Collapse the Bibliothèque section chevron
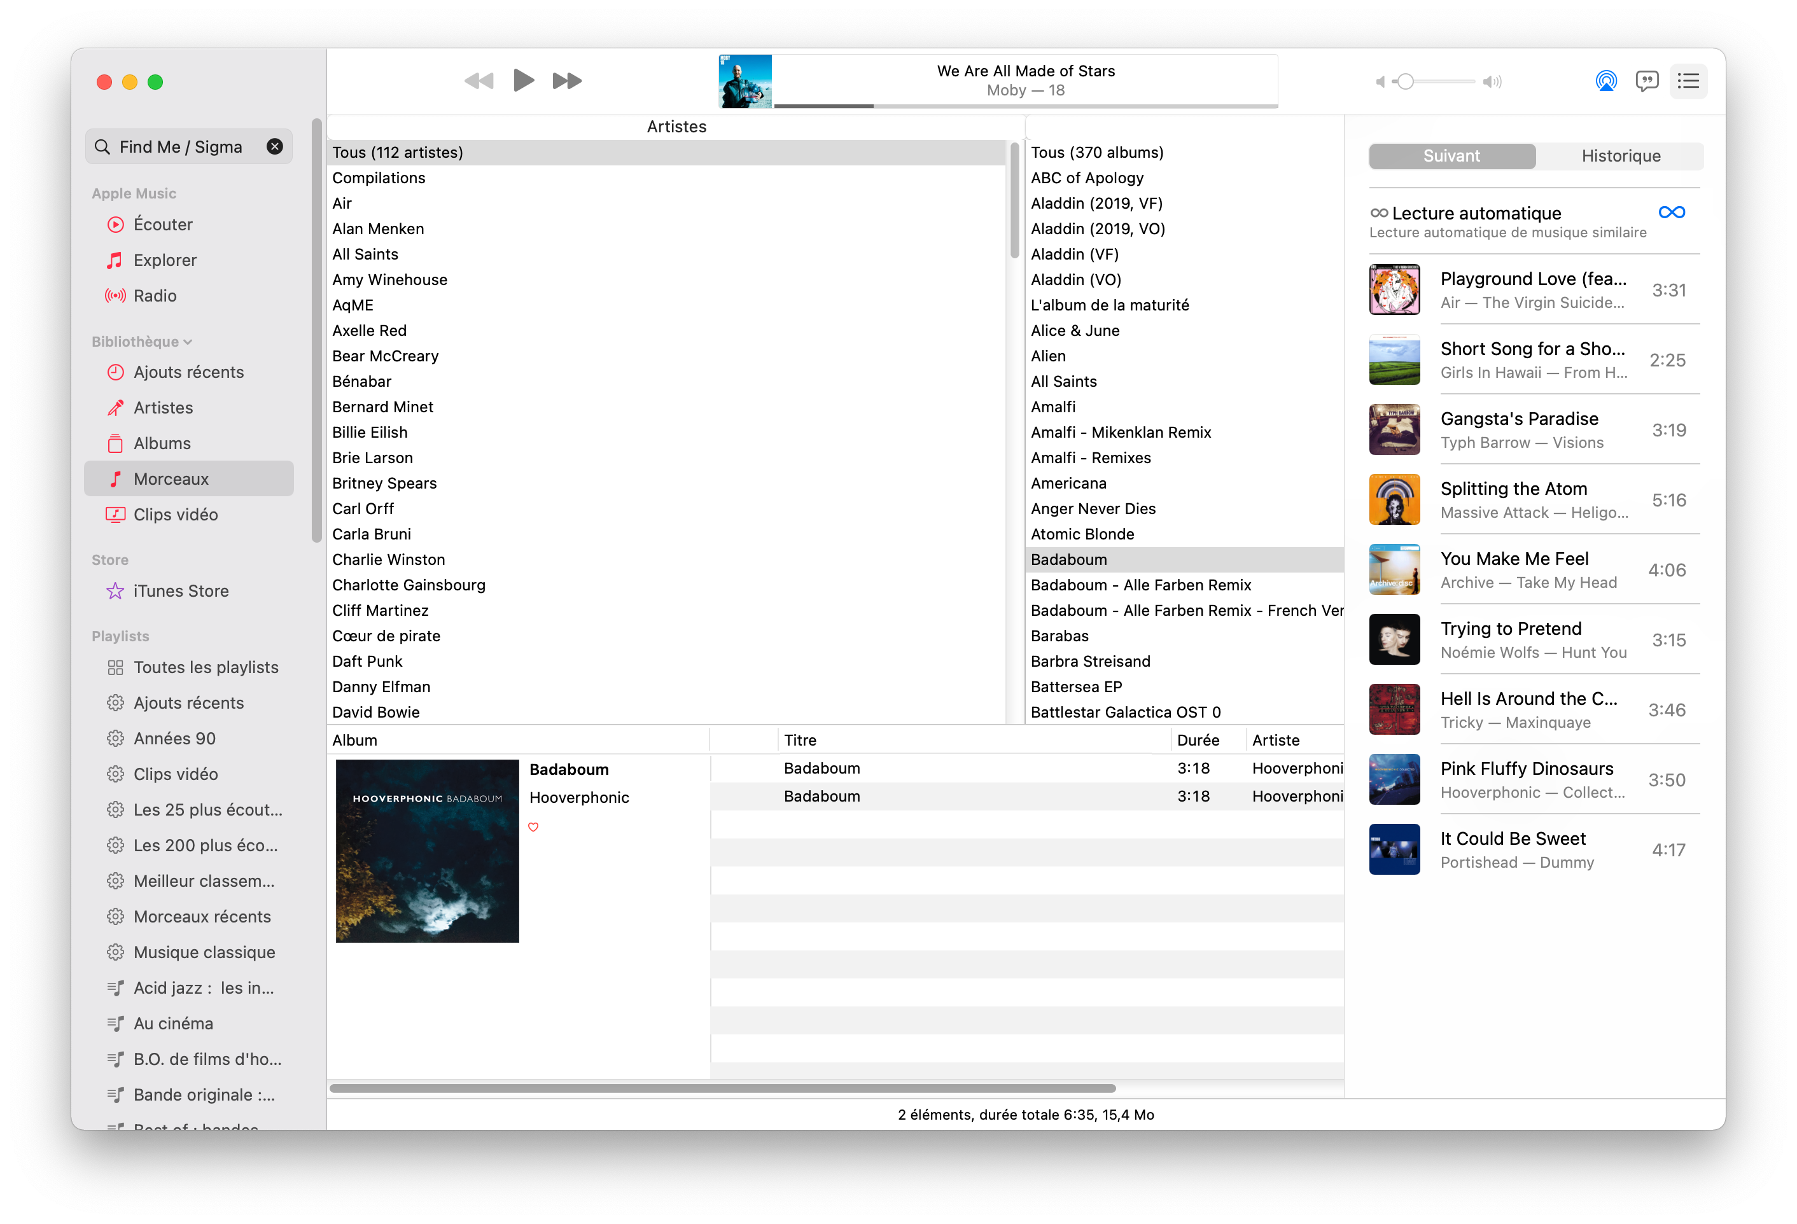 pos(188,342)
